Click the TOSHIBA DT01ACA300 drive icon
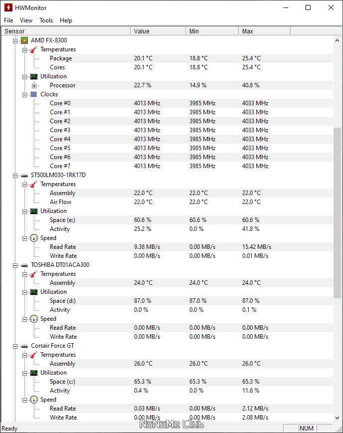The width and height of the screenshot is (343, 433). point(24,265)
